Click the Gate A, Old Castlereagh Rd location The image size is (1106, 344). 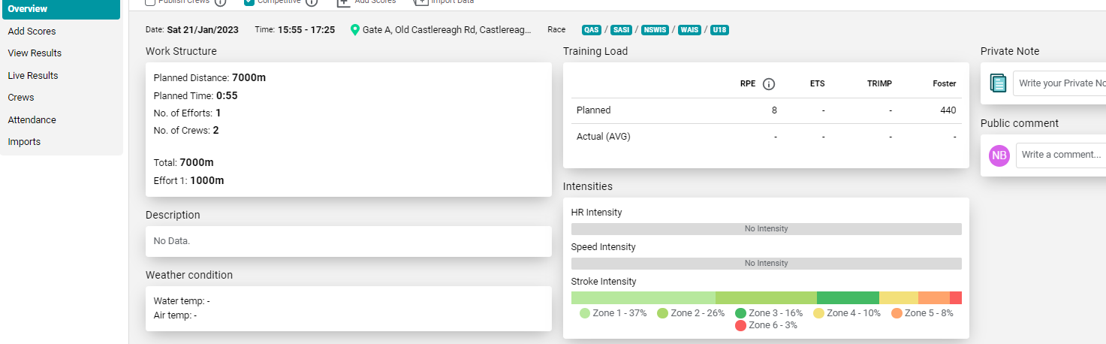447,30
